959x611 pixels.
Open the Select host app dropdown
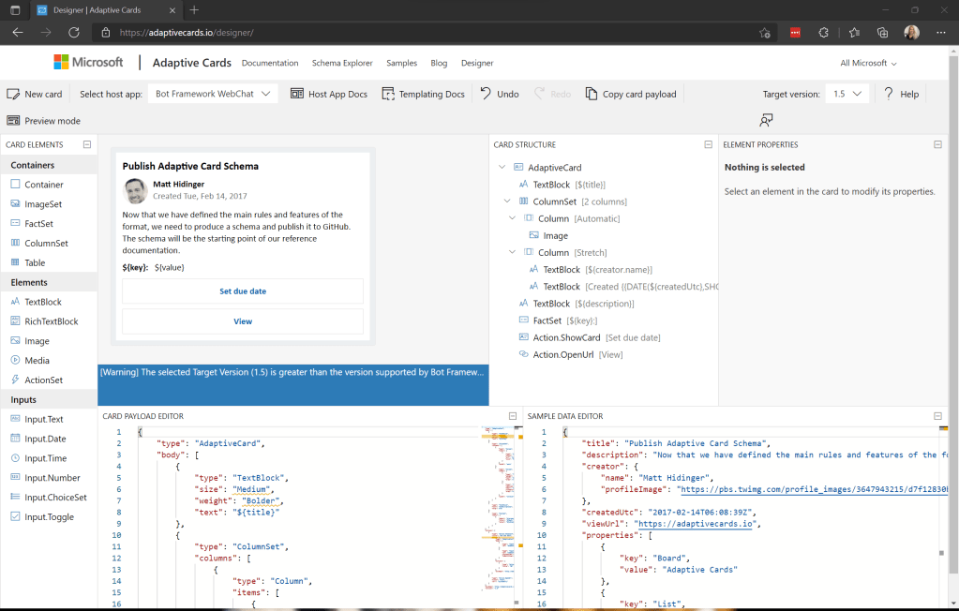(x=214, y=94)
